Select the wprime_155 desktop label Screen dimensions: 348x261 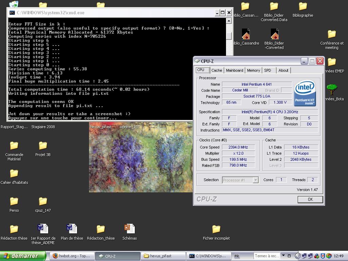click(x=129, y=127)
